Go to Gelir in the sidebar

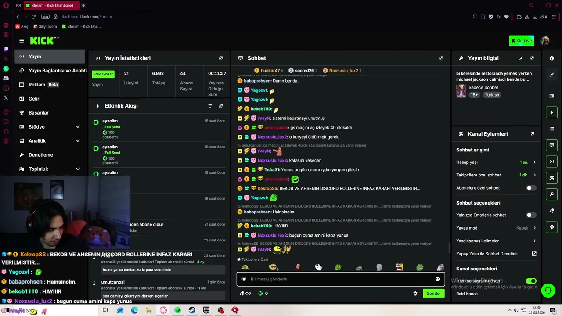50,99
